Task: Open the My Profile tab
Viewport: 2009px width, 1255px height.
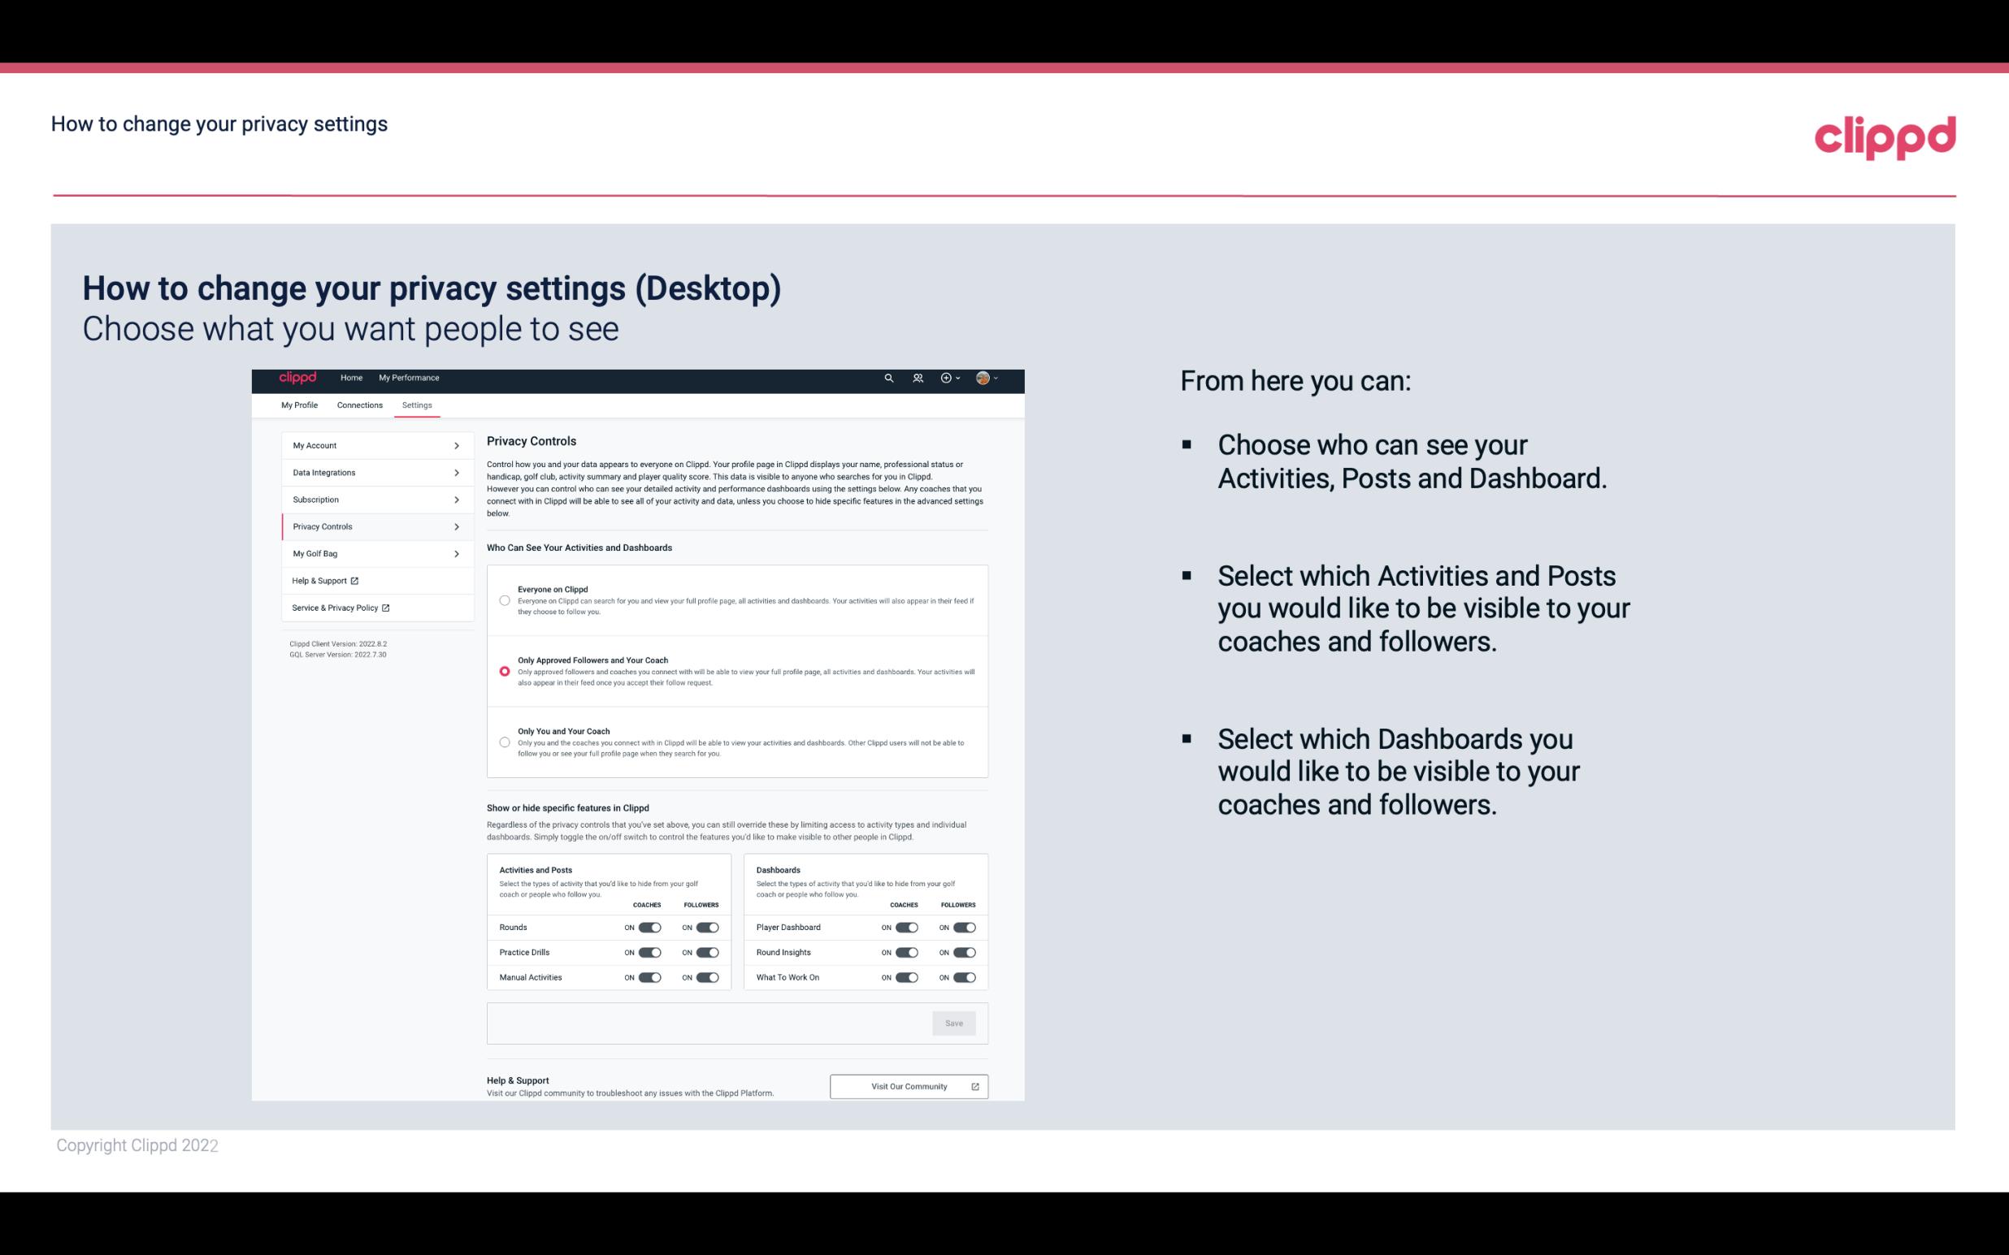Action: click(x=299, y=405)
